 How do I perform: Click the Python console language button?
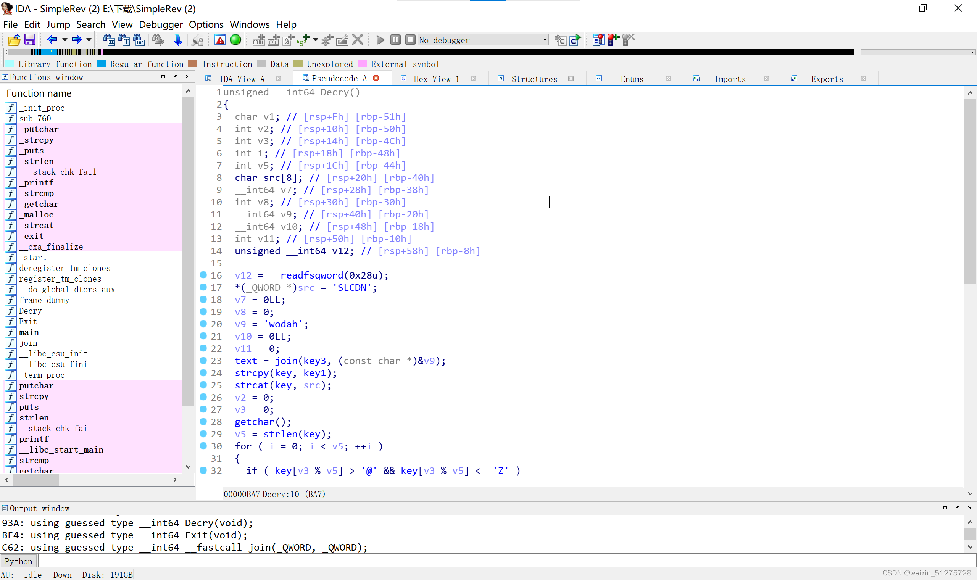click(x=19, y=562)
